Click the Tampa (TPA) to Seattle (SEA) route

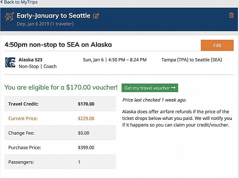coord(192,60)
